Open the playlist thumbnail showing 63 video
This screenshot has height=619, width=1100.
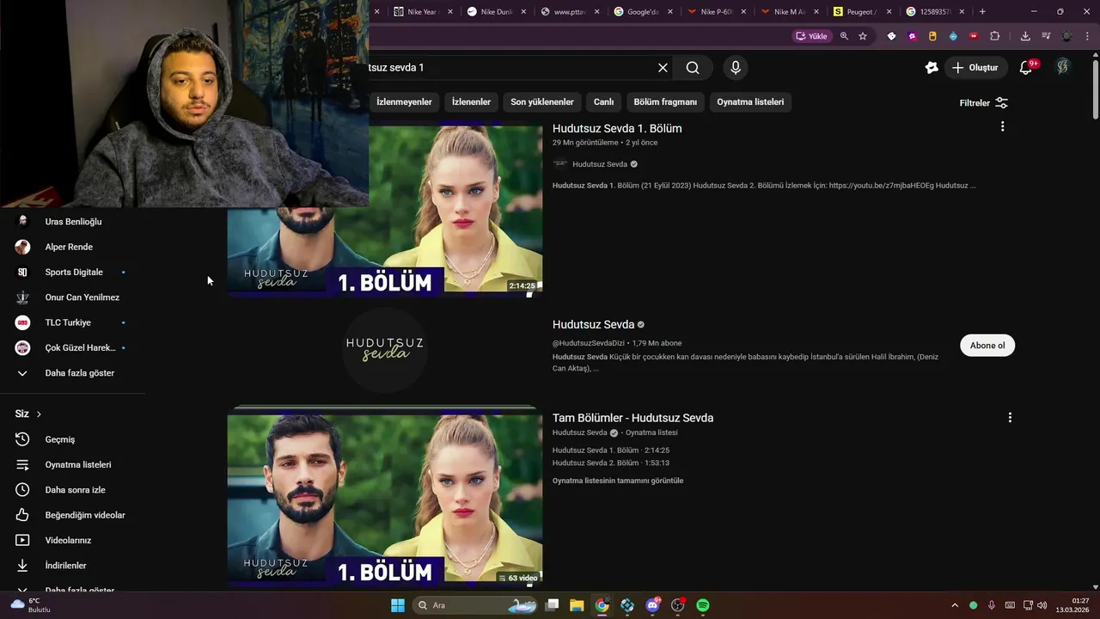[384, 499]
